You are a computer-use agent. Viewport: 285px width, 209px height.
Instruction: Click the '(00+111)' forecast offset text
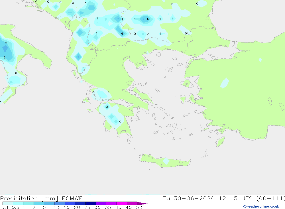271,198
